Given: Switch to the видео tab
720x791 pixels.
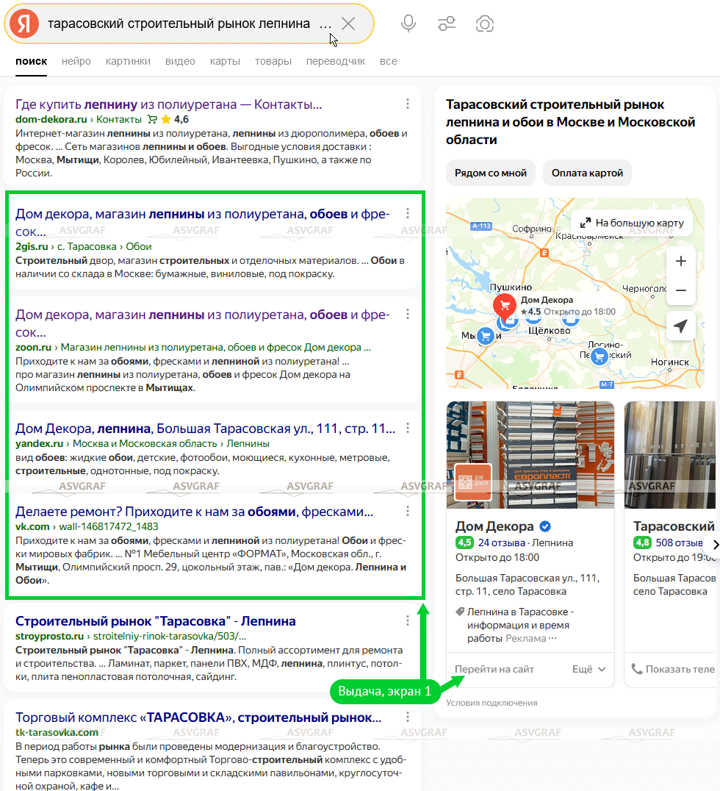Looking at the screenshot, I should click(x=180, y=61).
